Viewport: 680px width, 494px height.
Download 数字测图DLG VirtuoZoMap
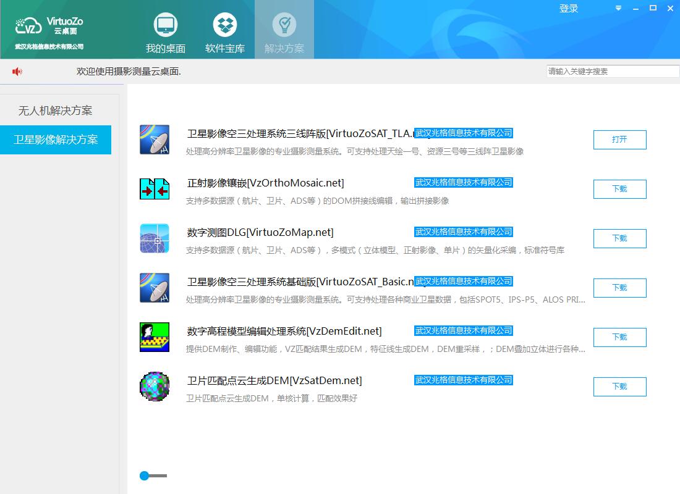tap(619, 238)
